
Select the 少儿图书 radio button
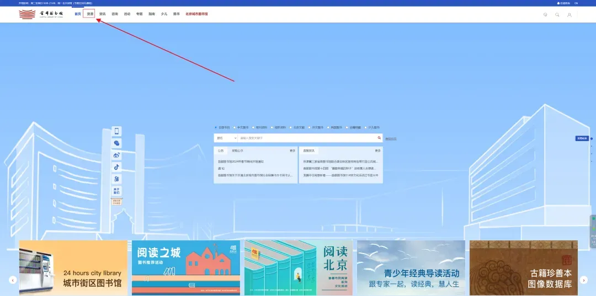[365, 127]
